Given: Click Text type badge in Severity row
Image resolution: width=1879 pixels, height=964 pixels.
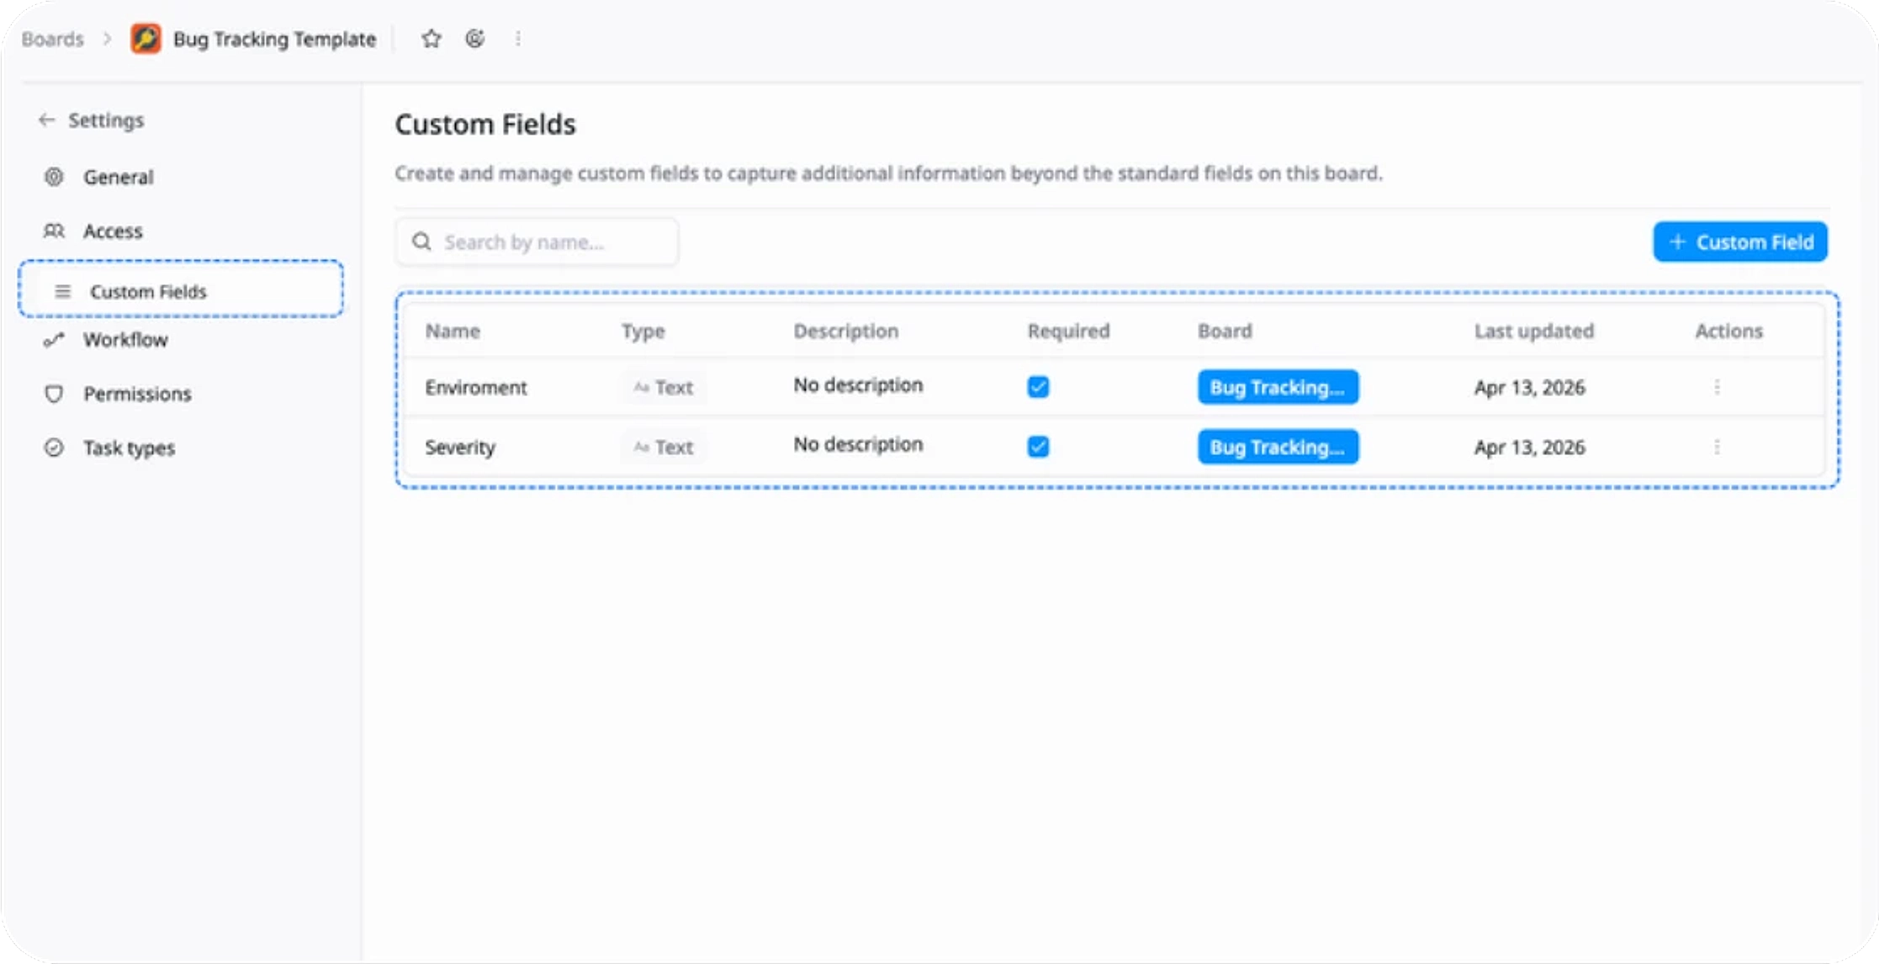Looking at the screenshot, I should pyautogui.click(x=664, y=447).
